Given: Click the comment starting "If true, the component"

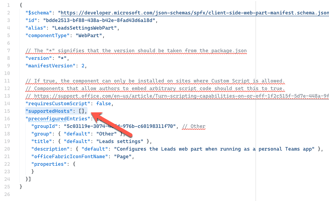Looking at the screenshot, I should coord(155,81).
